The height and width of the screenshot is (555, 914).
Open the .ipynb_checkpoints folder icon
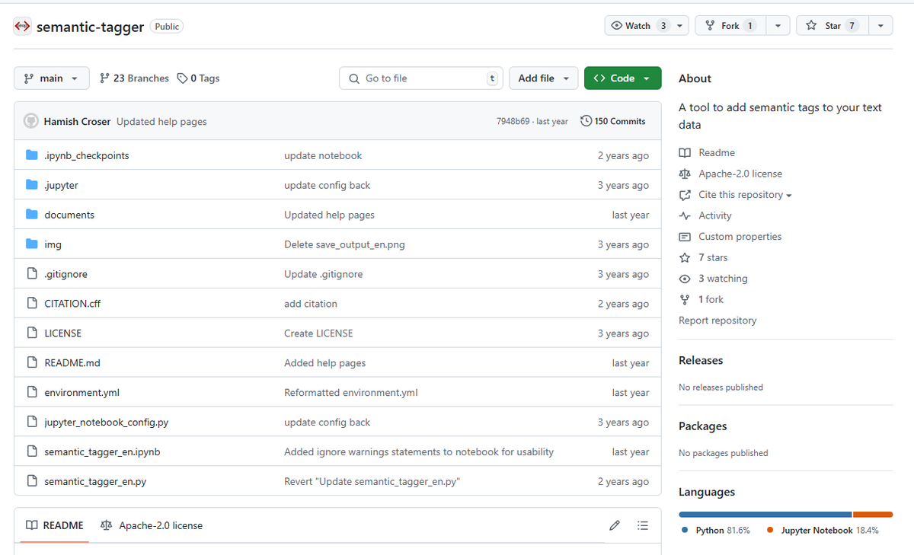click(x=32, y=155)
